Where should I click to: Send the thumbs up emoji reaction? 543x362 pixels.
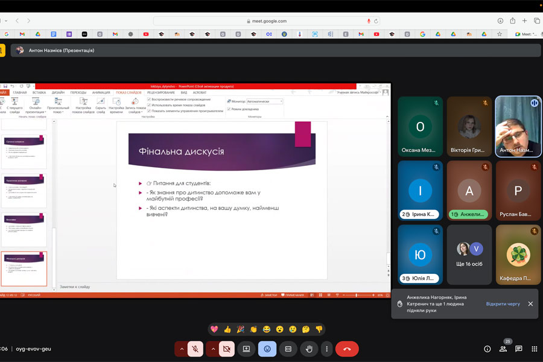pyautogui.click(x=227, y=329)
